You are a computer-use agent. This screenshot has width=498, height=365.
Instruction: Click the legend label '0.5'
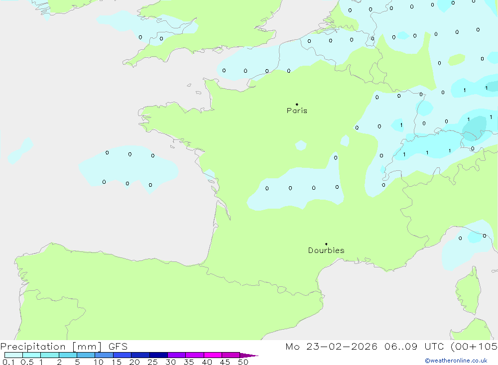click(x=27, y=362)
